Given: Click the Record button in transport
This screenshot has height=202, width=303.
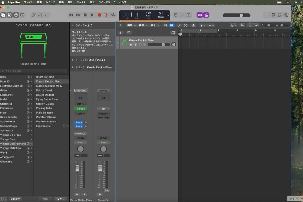Looking at the screenshot, I should 99,15.
